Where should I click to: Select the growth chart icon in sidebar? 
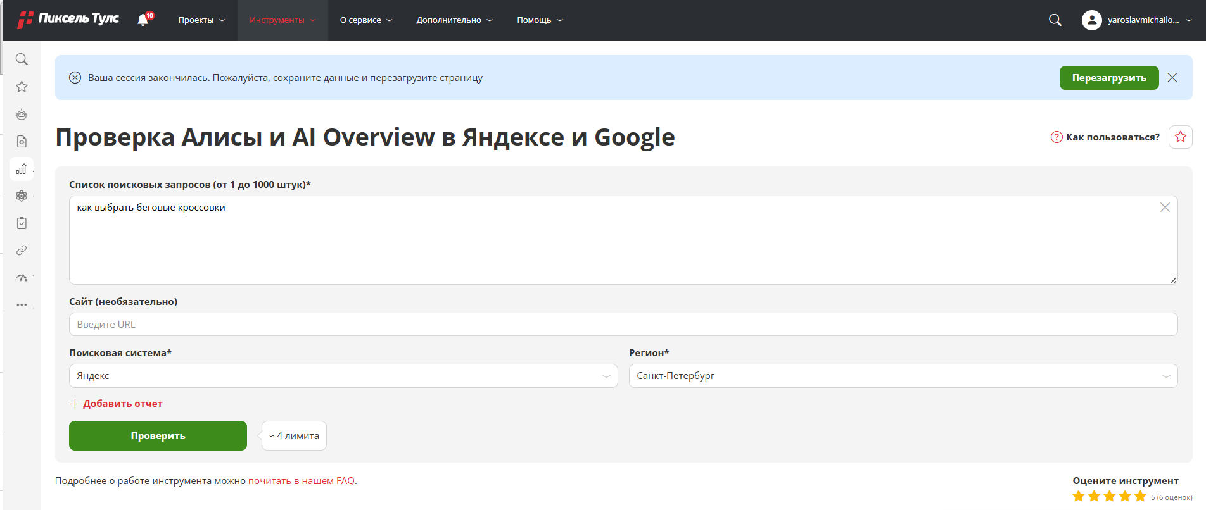(22, 169)
